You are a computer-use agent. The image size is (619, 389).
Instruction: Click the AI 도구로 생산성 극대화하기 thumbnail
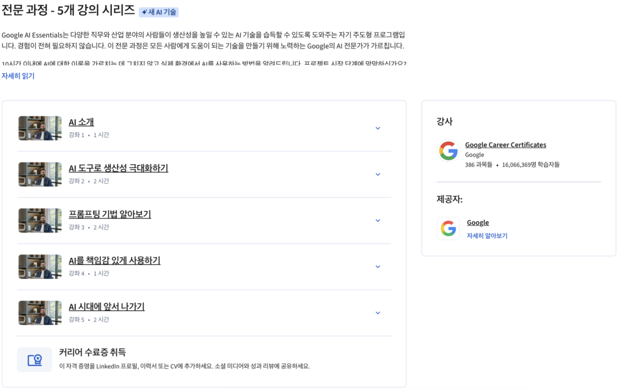click(x=40, y=175)
